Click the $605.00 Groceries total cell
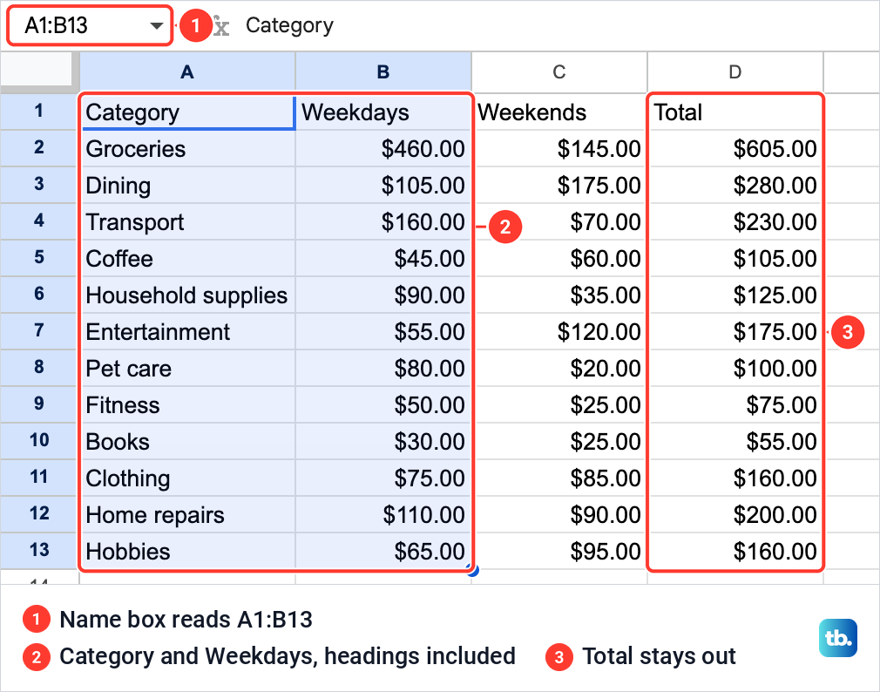880x692 pixels. point(735,149)
